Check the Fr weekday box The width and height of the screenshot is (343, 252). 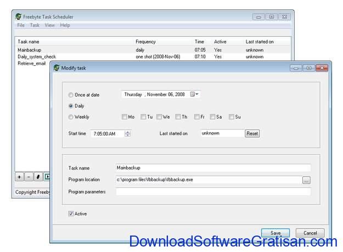tap(197, 117)
